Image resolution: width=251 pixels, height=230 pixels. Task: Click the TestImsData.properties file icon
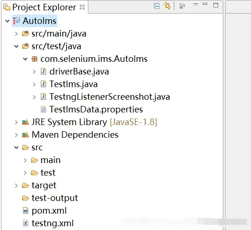43,109
